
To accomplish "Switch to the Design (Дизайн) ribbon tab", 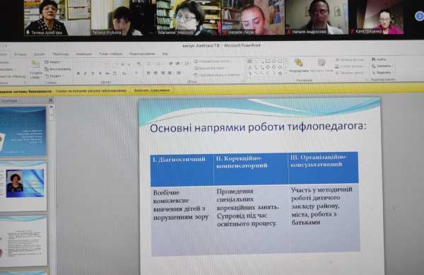I will (39, 54).
